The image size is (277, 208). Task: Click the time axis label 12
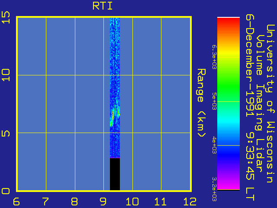[x=190, y=201]
